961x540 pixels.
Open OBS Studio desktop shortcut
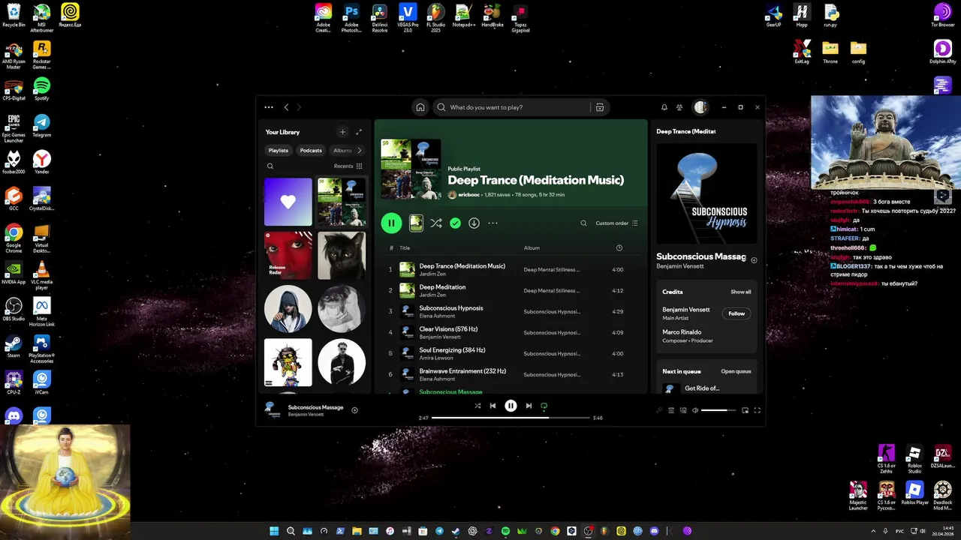14,309
